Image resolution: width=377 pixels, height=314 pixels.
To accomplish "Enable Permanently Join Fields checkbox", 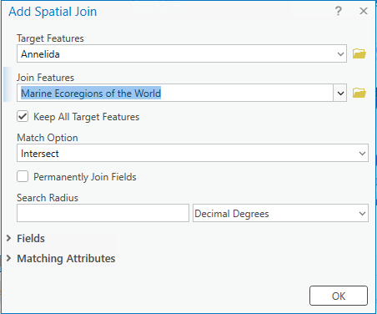I will (23, 176).
